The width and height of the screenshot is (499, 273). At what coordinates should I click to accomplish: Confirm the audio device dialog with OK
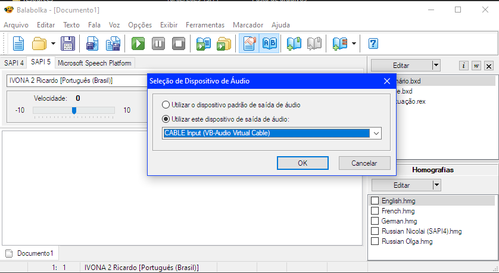(302, 163)
